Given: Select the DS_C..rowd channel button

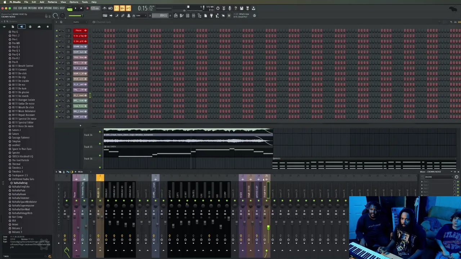Looking at the screenshot, I should [x=80, y=95].
